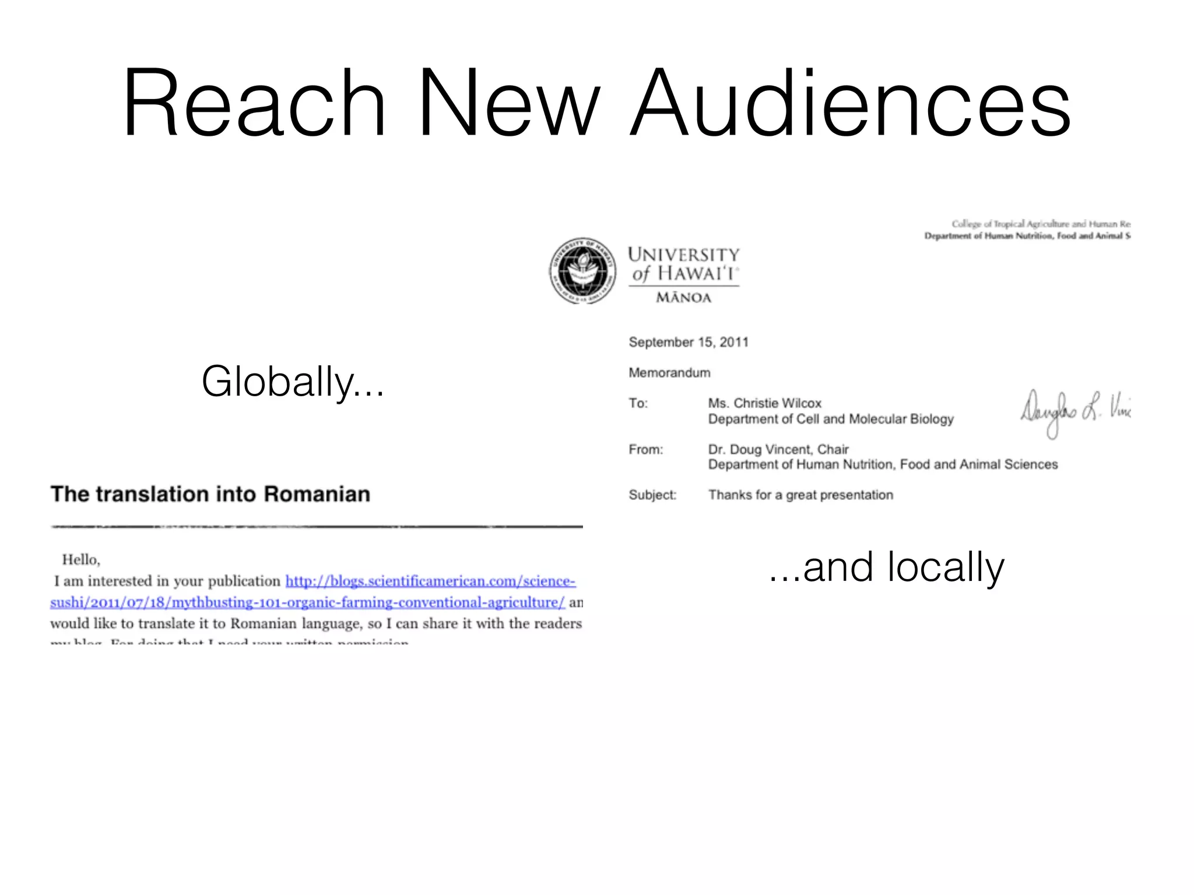This screenshot has height=895, width=1194.
Task: Click 'would like to translate it to Romanian language' line
Action: [x=316, y=623]
